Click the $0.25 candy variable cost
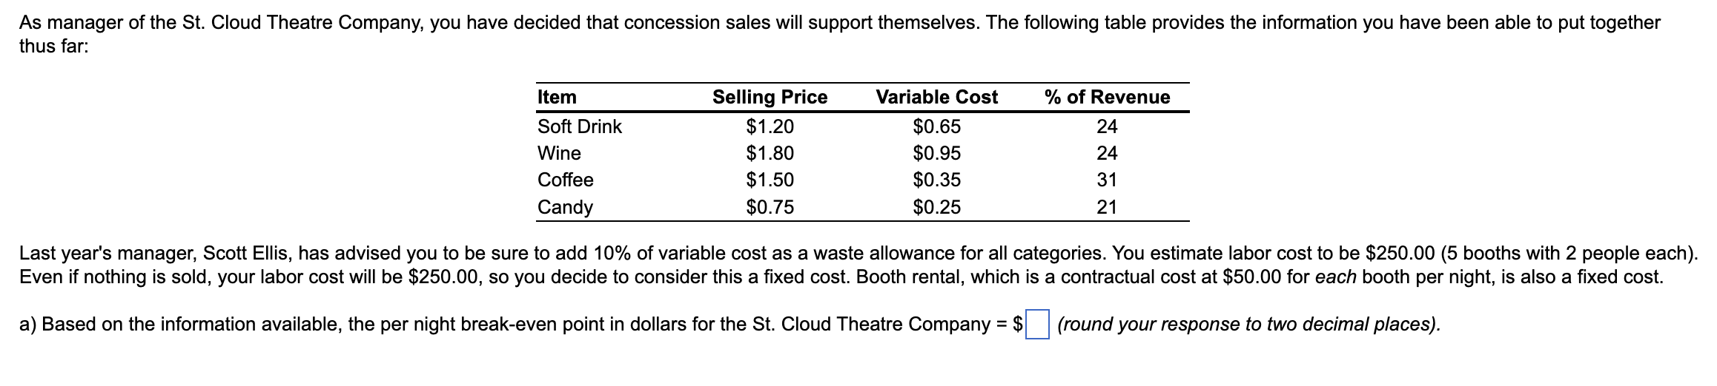The image size is (1717, 386). pos(936,207)
